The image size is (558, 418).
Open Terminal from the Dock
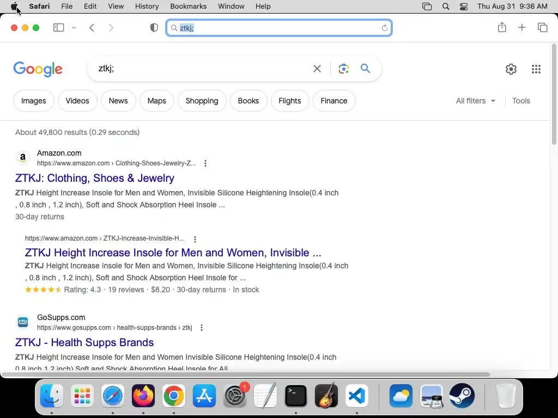pos(296,396)
